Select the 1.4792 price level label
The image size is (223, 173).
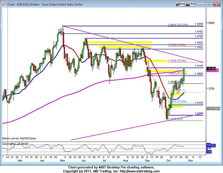click(199, 31)
